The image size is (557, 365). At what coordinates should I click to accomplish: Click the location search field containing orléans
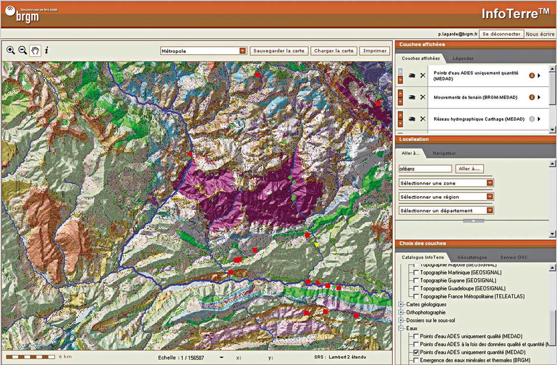click(425, 169)
